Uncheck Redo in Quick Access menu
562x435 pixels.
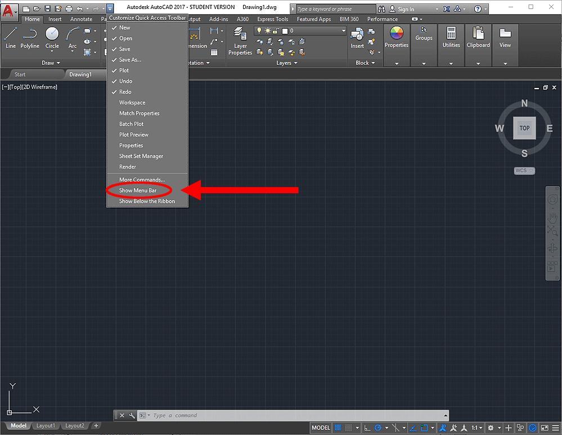[147, 92]
